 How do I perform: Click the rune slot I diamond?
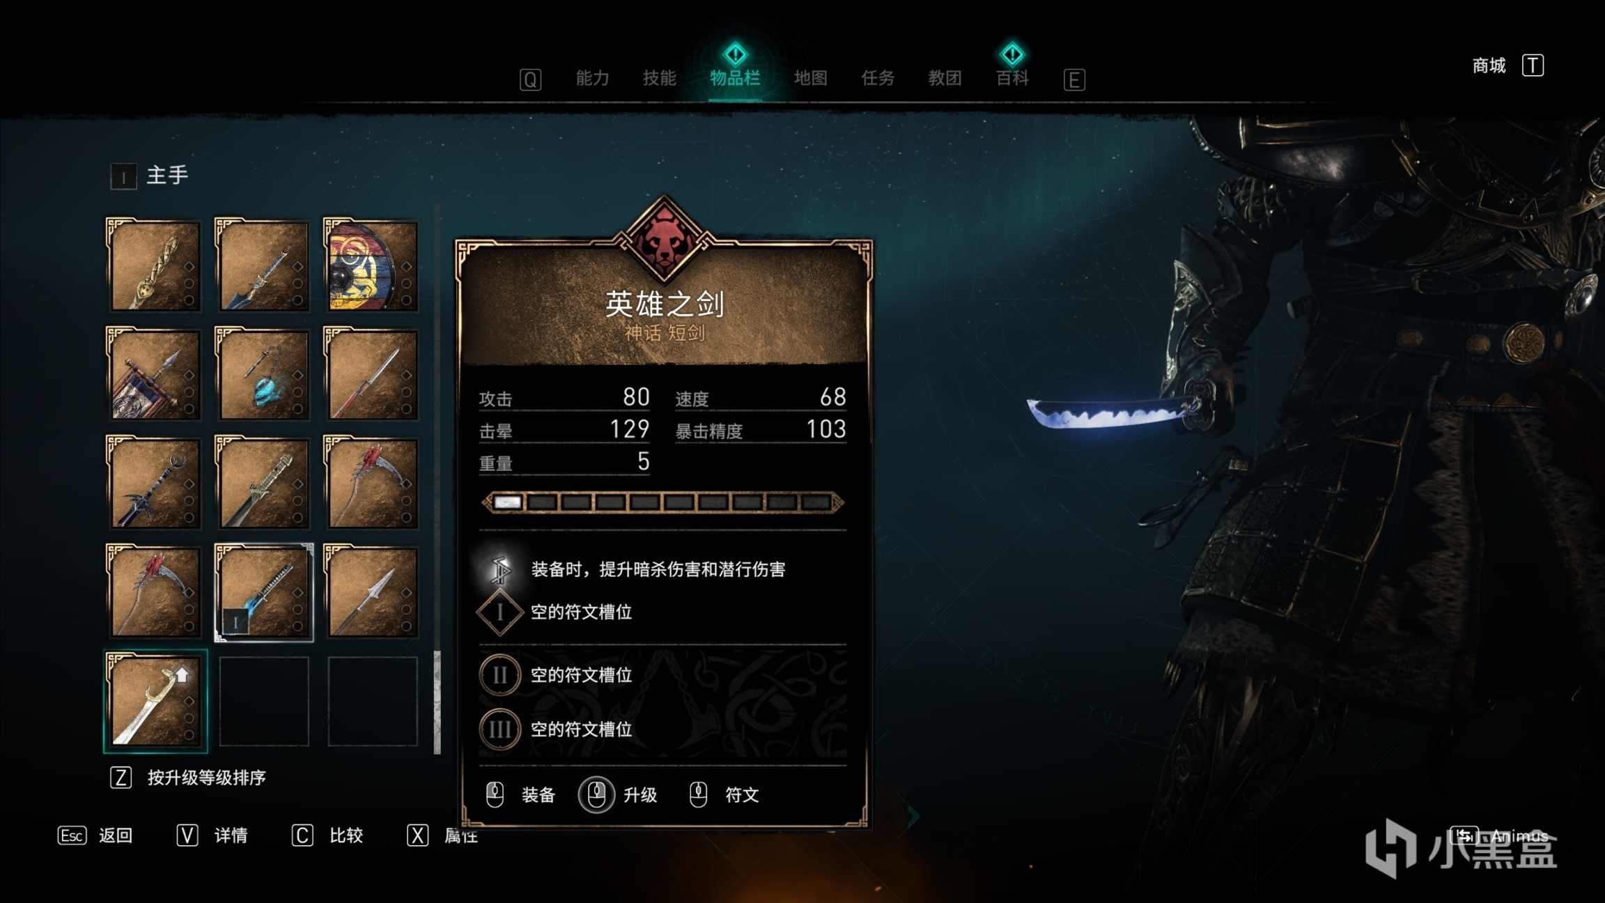(499, 612)
